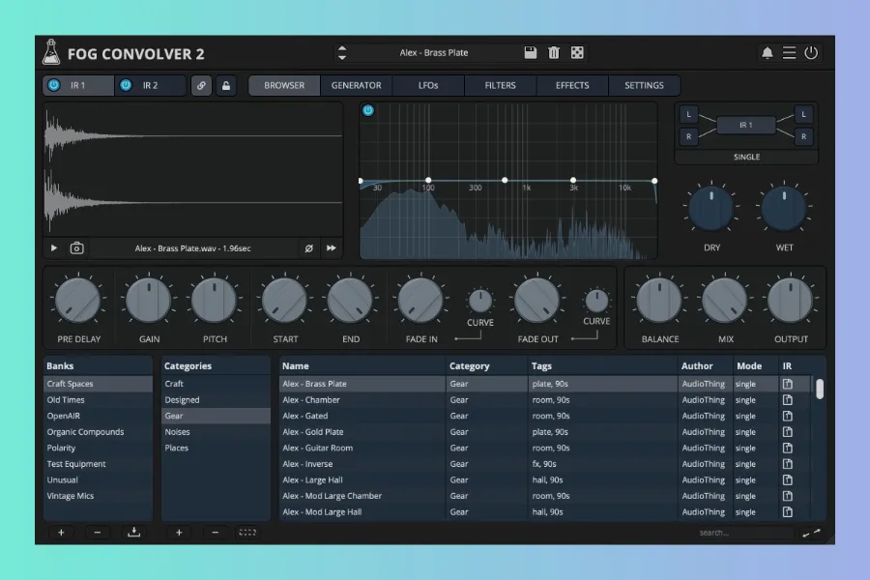Delete preset using the trash icon
Screen dimensions: 870x580
pyautogui.click(x=554, y=53)
